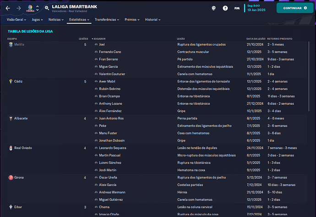
Task: Go back with the left arrow
Action: (8, 8)
